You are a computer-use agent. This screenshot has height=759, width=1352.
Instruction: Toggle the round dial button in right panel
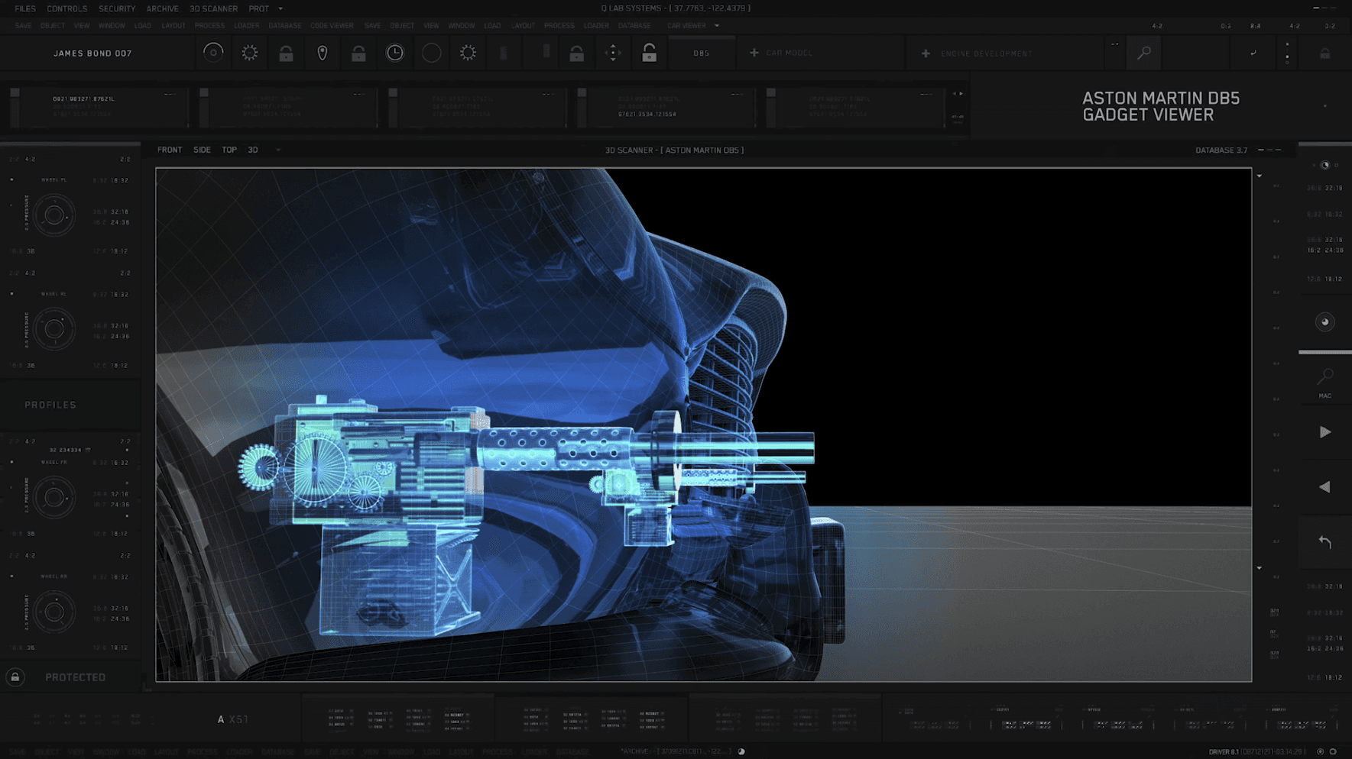[1324, 322]
